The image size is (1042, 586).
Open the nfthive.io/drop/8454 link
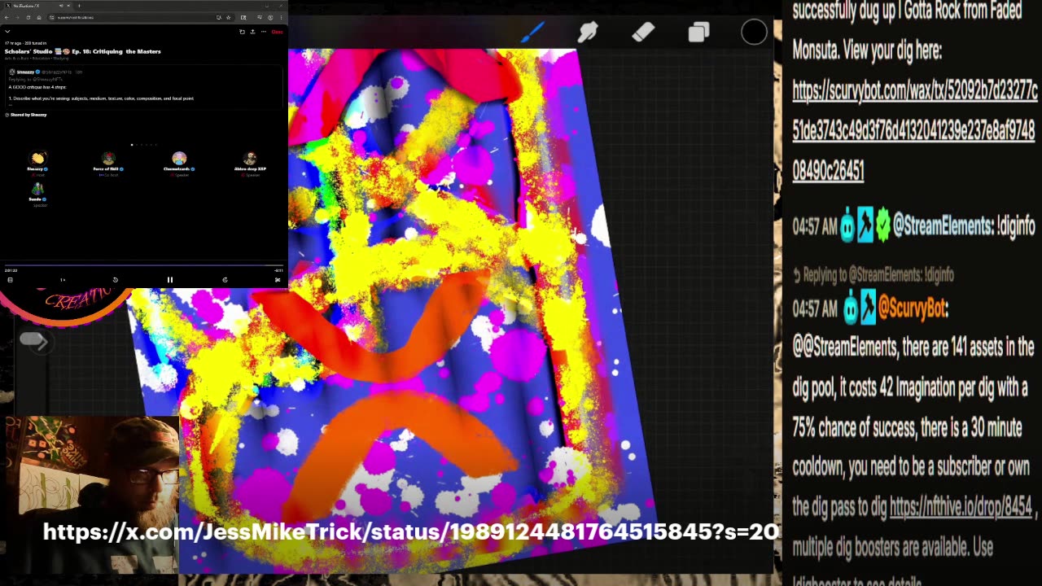point(961,507)
